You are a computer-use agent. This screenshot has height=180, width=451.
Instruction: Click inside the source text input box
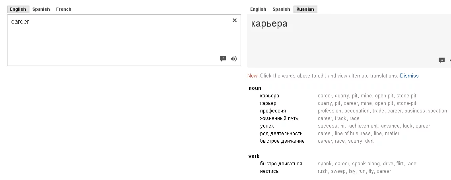[119, 40]
